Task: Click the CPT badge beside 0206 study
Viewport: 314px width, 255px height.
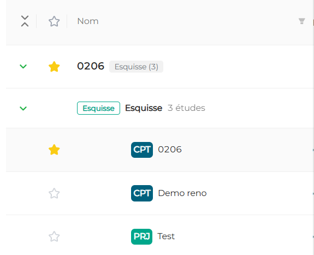Action: tap(142, 150)
